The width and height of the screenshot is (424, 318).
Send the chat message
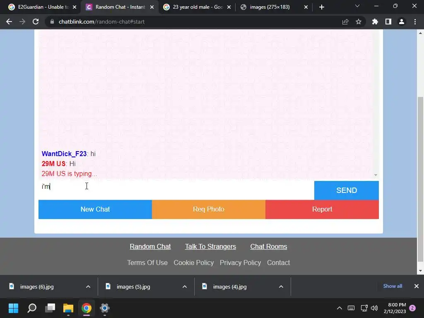[x=347, y=190]
